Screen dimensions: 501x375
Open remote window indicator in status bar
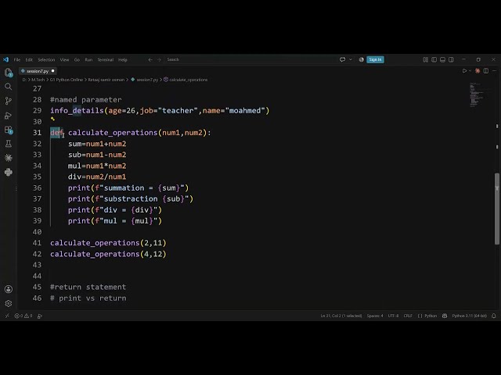tap(7, 316)
